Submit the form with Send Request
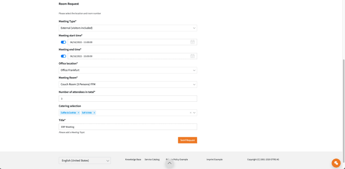 tap(187, 140)
